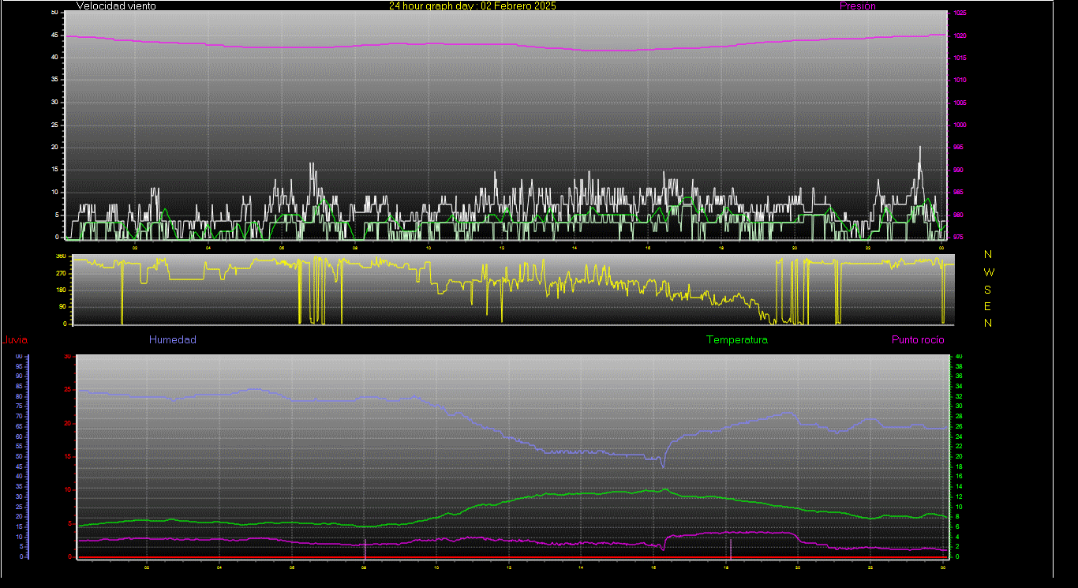Click 40 on the green temperature axis
Image resolution: width=1078 pixels, height=588 pixels.
pos(959,357)
